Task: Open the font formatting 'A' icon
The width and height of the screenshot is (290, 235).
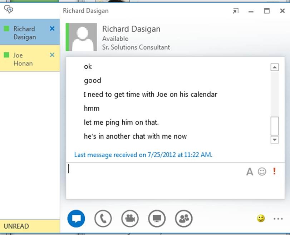Action: point(250,172)
